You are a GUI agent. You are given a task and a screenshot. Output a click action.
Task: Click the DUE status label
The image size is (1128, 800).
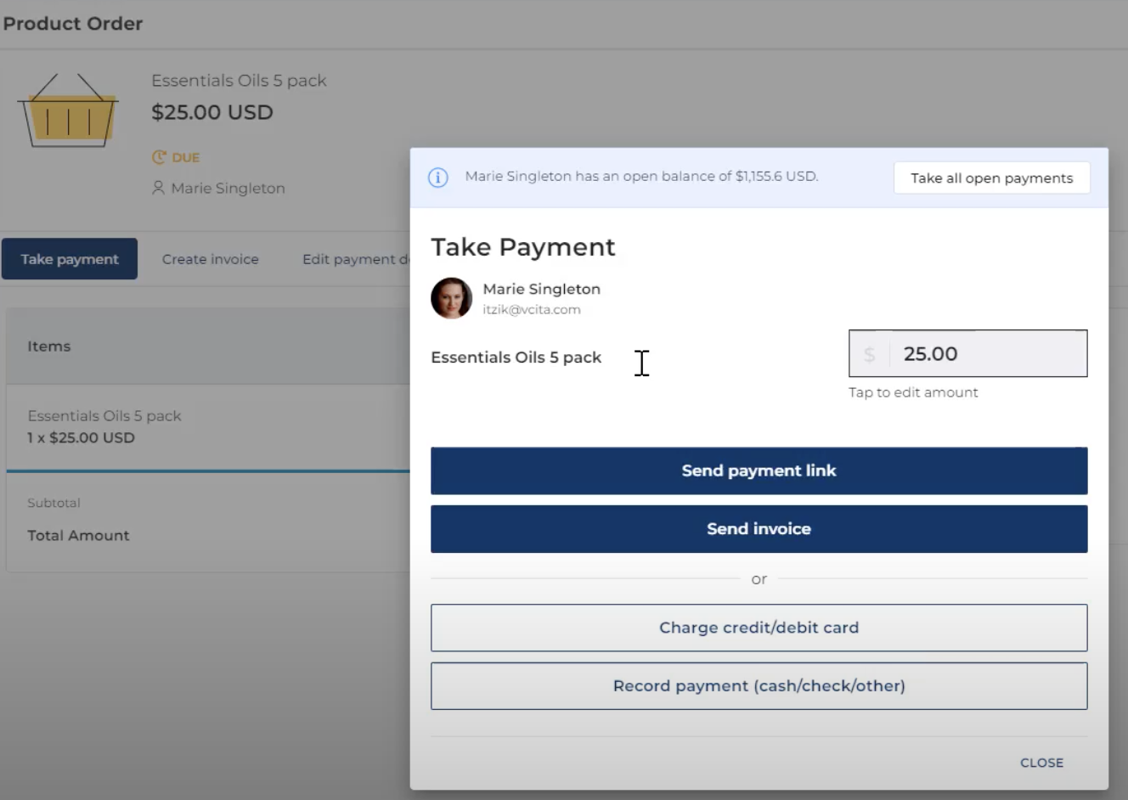tap(185, 158)
